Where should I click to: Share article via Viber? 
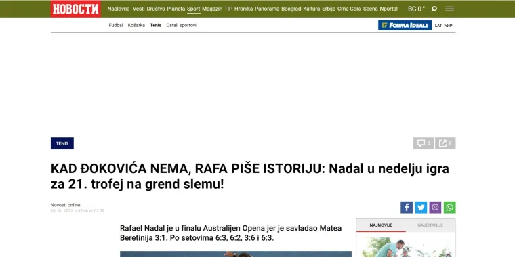click(435, 208)
